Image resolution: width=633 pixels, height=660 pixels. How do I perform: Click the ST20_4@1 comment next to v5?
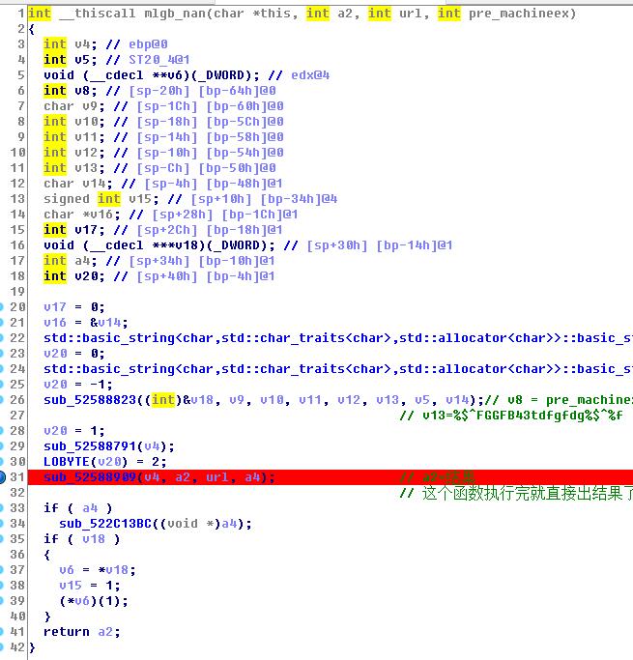(x=159, y=60)
